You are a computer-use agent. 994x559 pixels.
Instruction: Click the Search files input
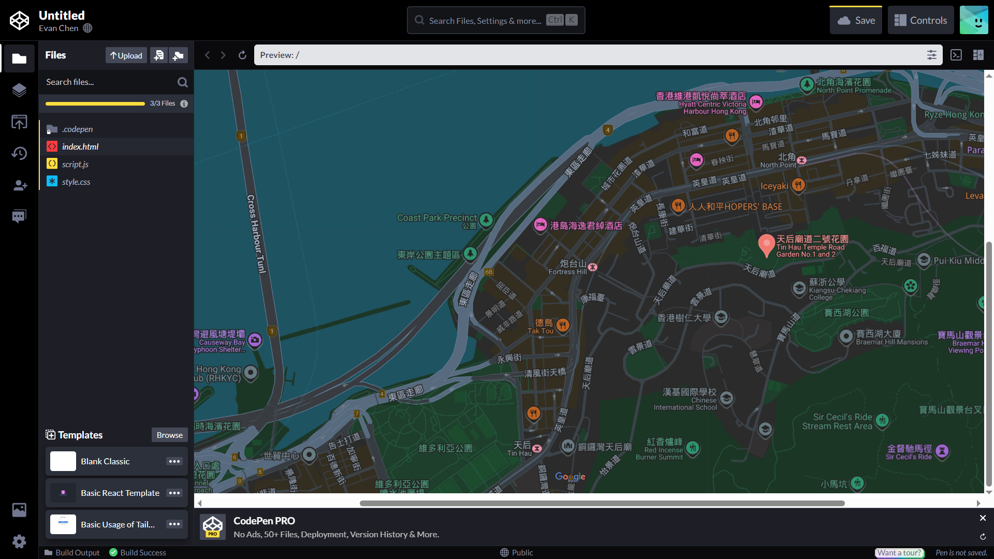[109, 82]
